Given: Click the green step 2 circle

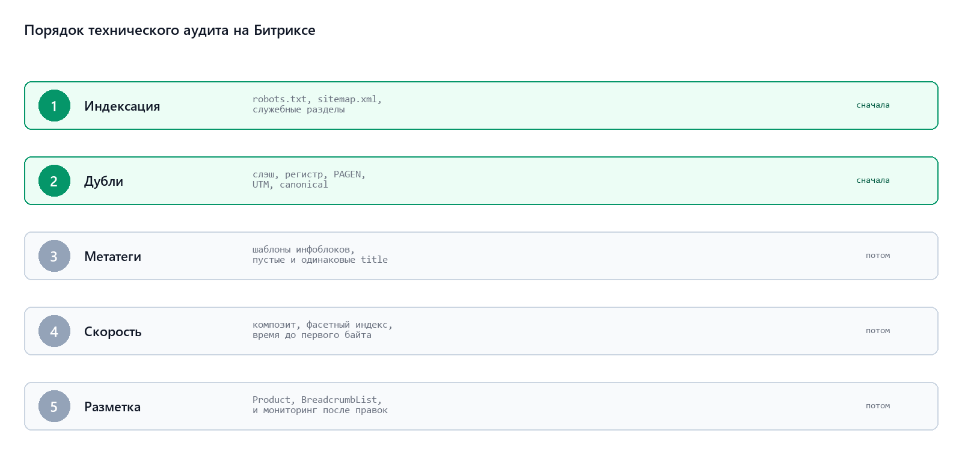Looking at the screenshot, I should [x=54, y=181].
